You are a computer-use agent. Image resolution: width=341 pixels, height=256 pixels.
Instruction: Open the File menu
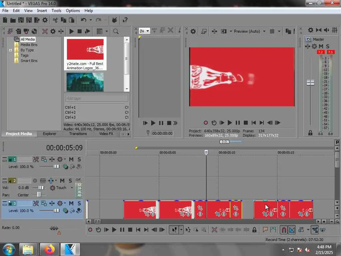coord(5,10)
